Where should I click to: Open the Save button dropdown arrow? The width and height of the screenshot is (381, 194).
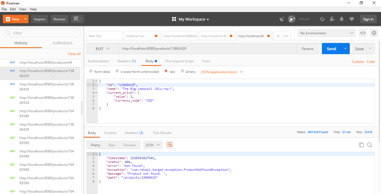[x=370, y=49]
